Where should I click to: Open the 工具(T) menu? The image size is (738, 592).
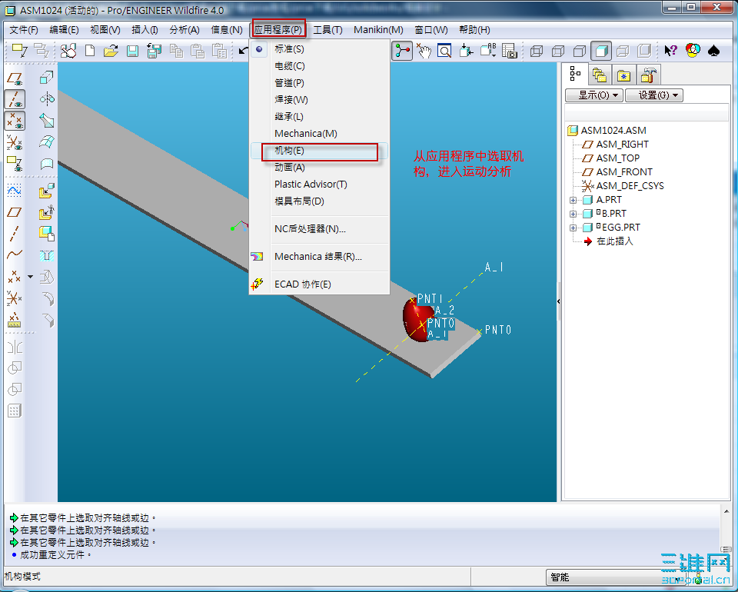point(327,30)
